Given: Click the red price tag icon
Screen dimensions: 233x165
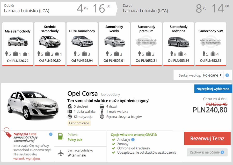Looking at the screenshot, I should tap(8, 133).
